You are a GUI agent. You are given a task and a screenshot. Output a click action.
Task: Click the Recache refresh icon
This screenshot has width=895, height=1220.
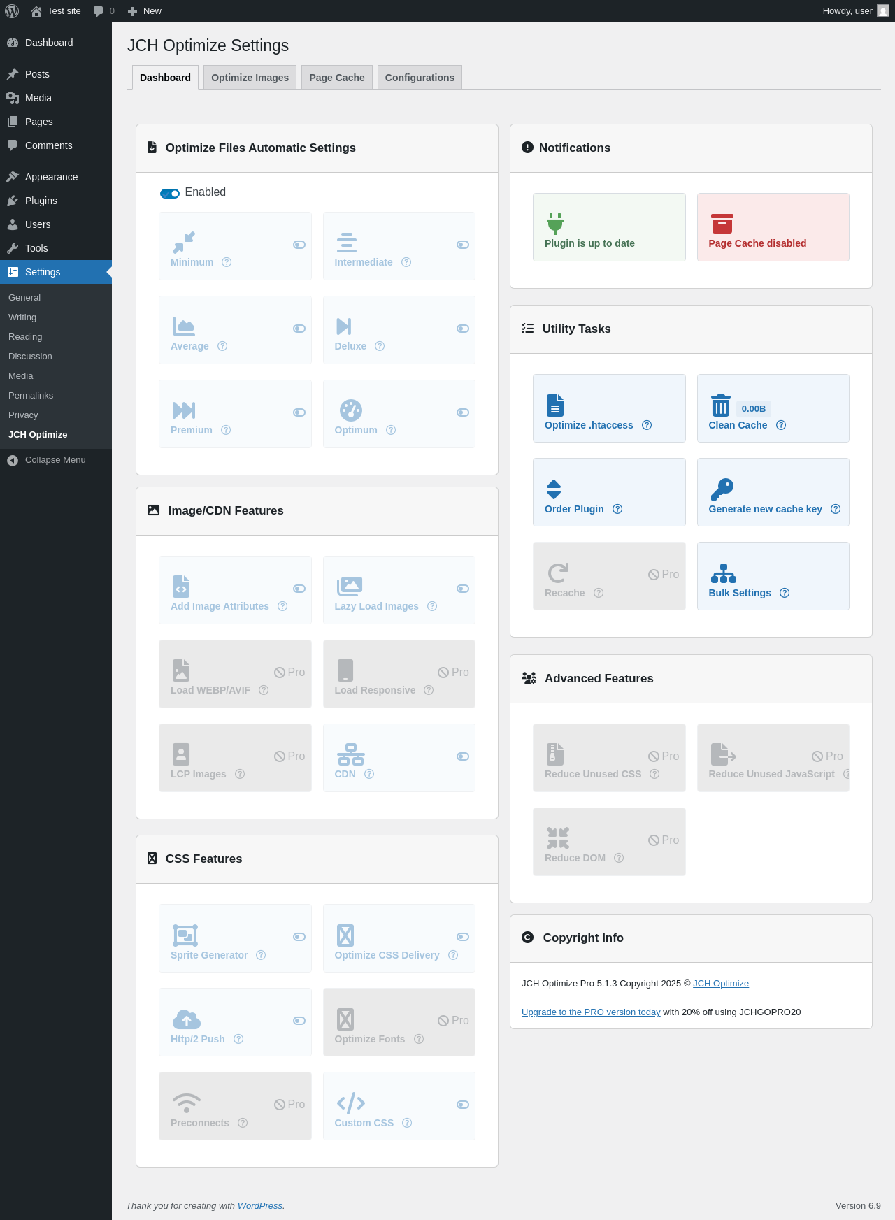[x=558, y=573]
